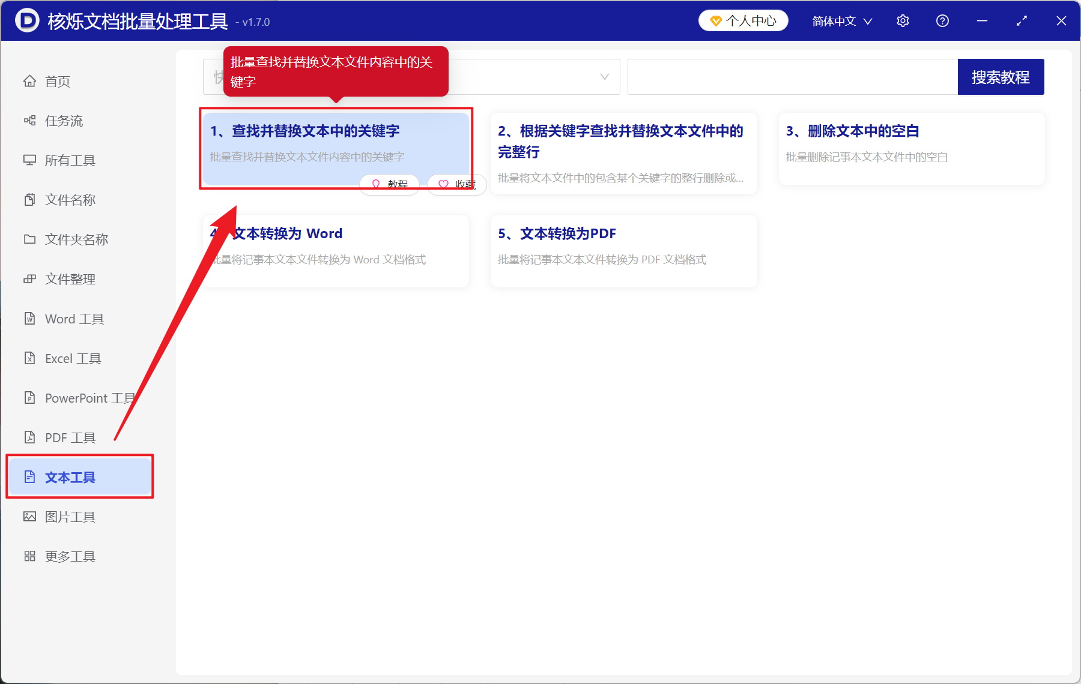The height and width of the screenshot is (684, 1081).
Task: Open the 个人中心 account center
Action: point(743,20)
